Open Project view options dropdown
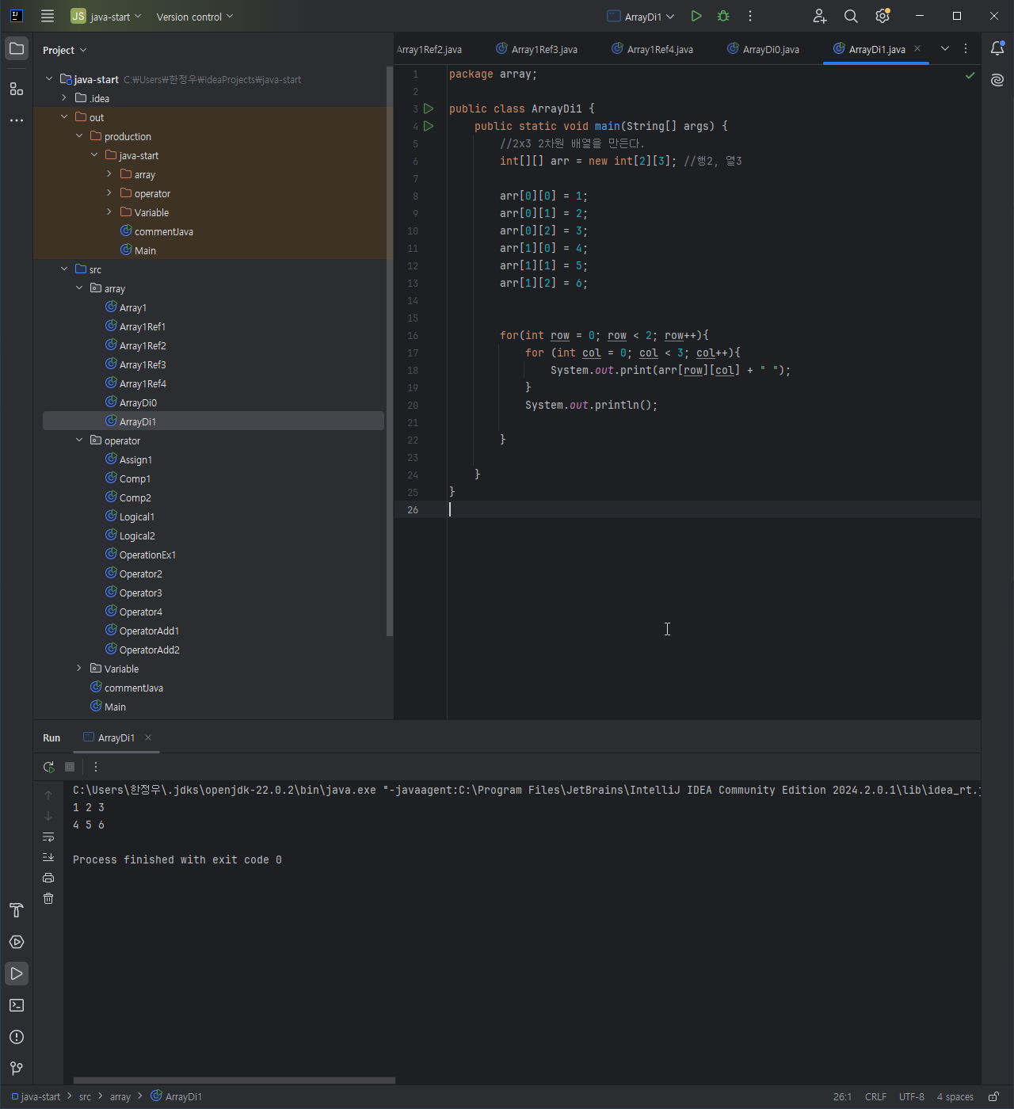Viewport: 1014px width, 1109px height. (65, 50)
